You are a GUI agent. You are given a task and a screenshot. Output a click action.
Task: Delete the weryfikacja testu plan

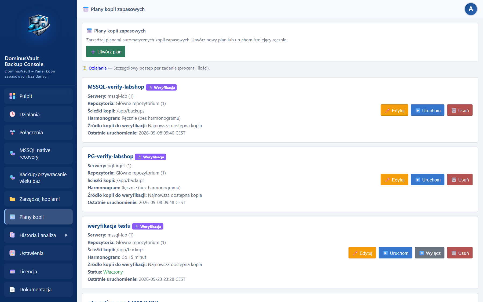(x=460, y=253)
